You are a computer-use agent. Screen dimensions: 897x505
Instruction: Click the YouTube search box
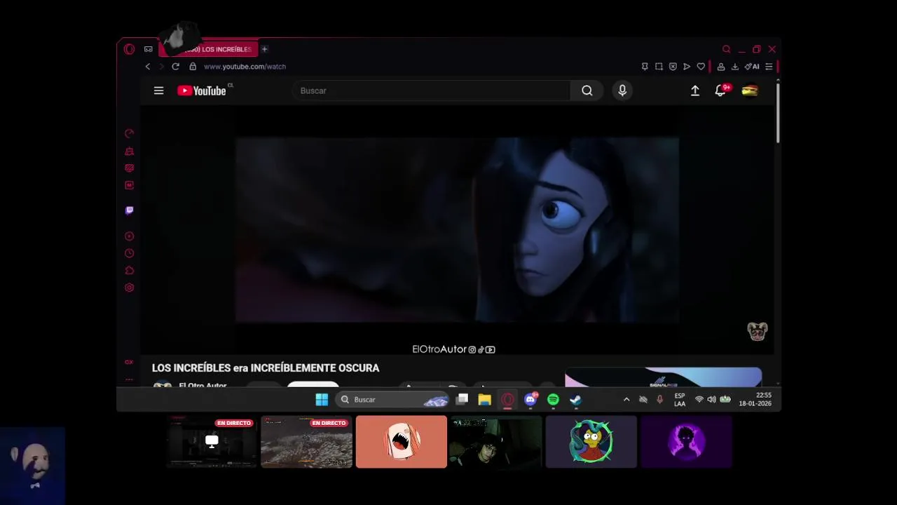point(431,90)
